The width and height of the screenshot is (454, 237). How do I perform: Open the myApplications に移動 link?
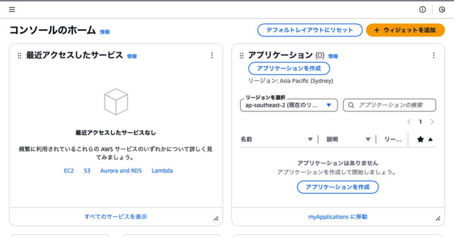(x=337, y=217)
